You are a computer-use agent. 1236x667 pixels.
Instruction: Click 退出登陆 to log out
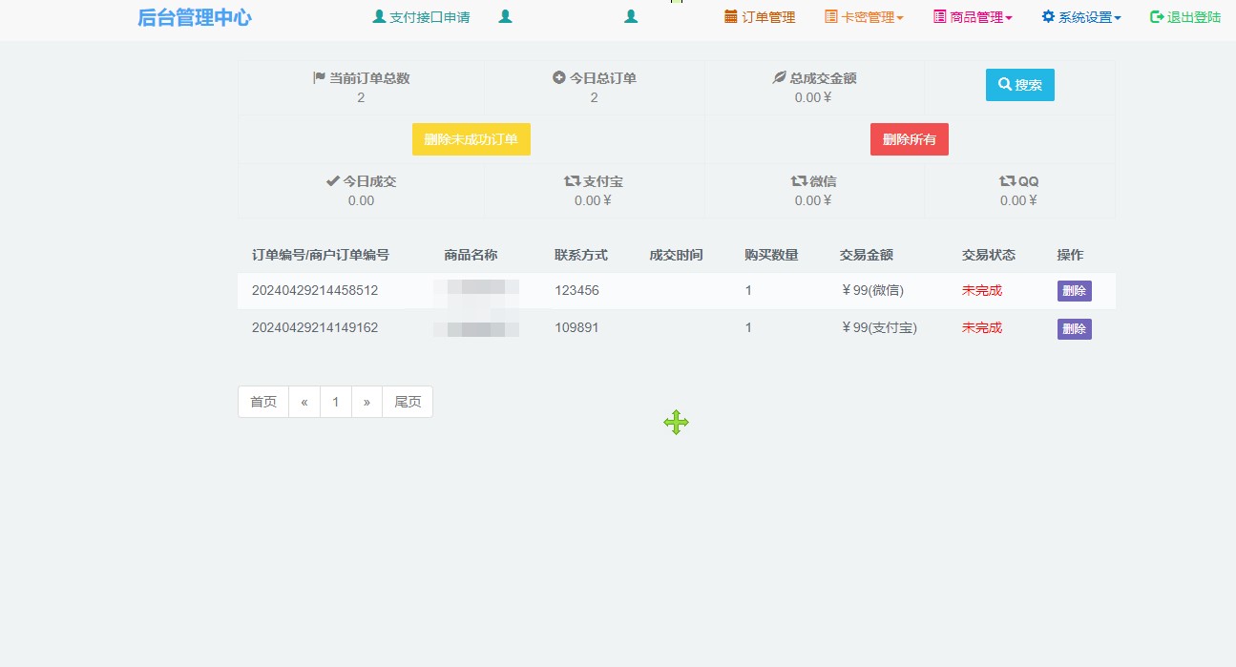[1185, 17]
